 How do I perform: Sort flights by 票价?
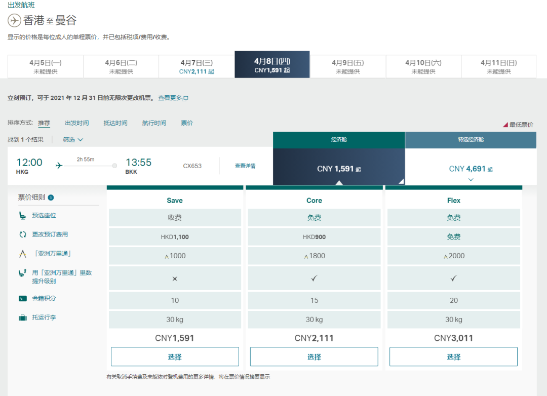pos(187,123)
